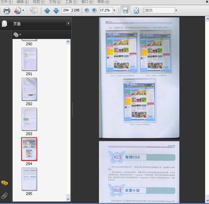Image resolution: width=209 pixels, height=204 pixels.
Task: Zoom in using the plus button
Action: point(94,10)
